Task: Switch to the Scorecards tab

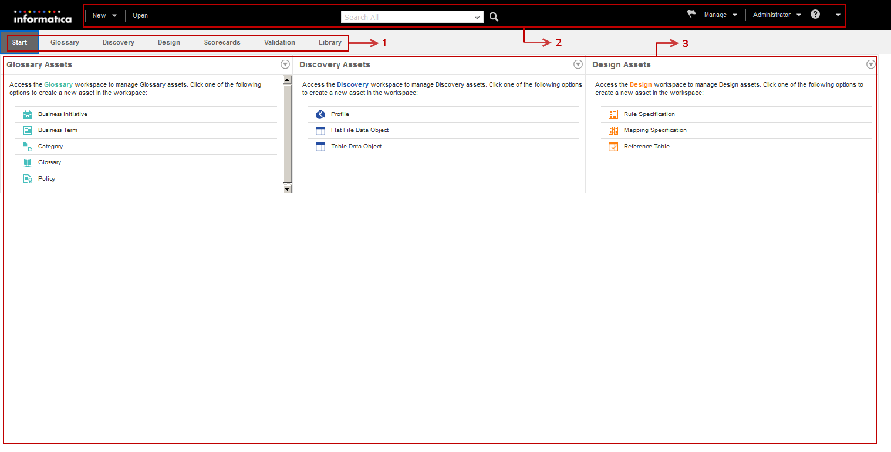Action: 222,43
